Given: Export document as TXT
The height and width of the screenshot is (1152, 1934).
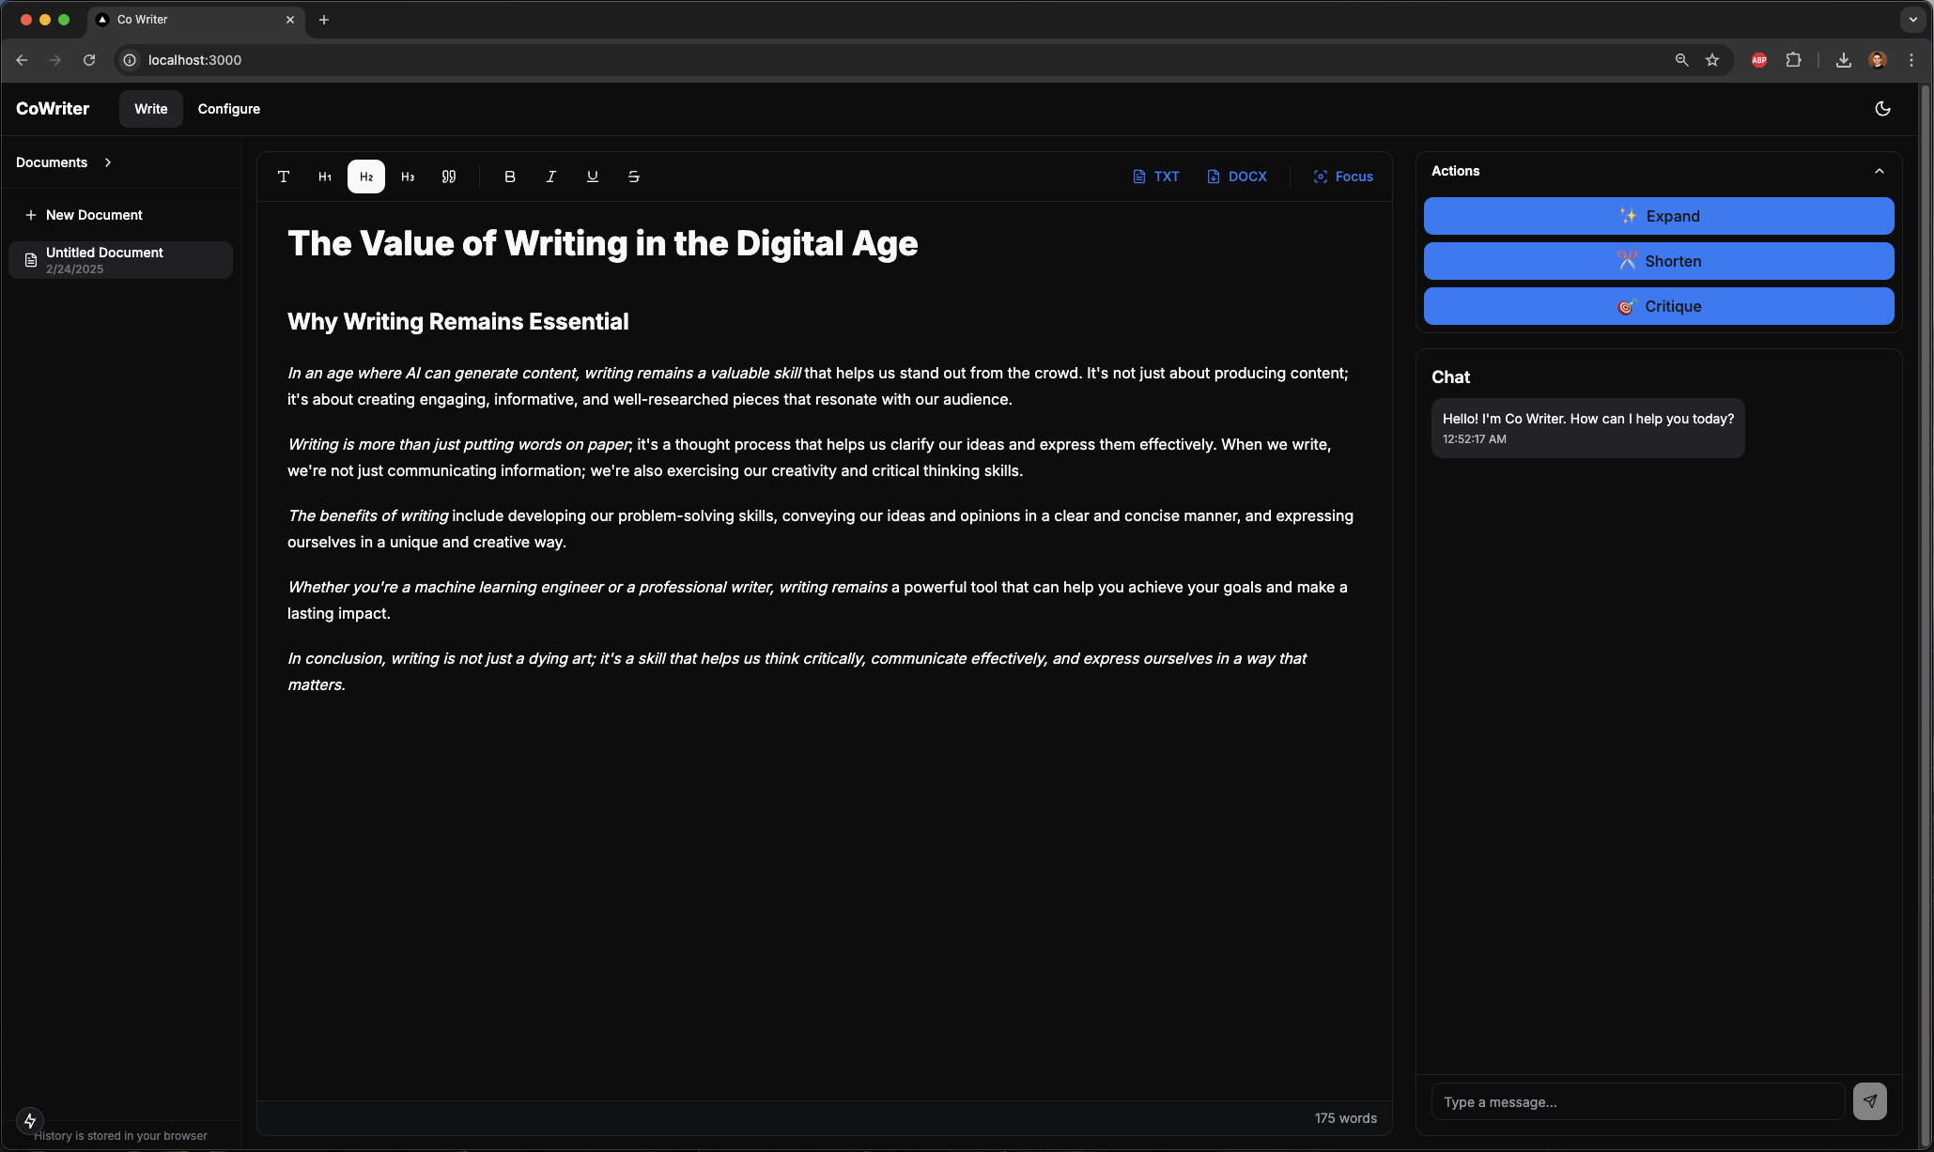Looking at the screenshot, I should point(1156,177).
